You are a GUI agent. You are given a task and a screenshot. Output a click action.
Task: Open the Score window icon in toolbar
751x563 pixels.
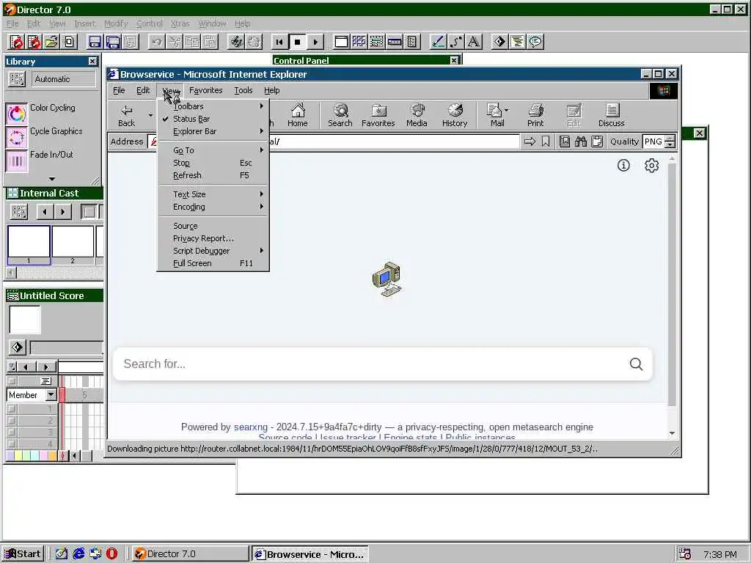pos(376,42)
